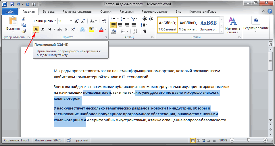
Task: Click the large Paste clipboard icon
Action: pyautogui.click(x=13, y=21)
